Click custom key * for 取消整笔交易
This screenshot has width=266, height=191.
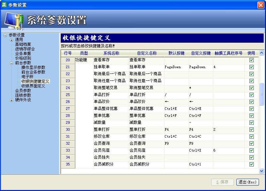point(201,88)
